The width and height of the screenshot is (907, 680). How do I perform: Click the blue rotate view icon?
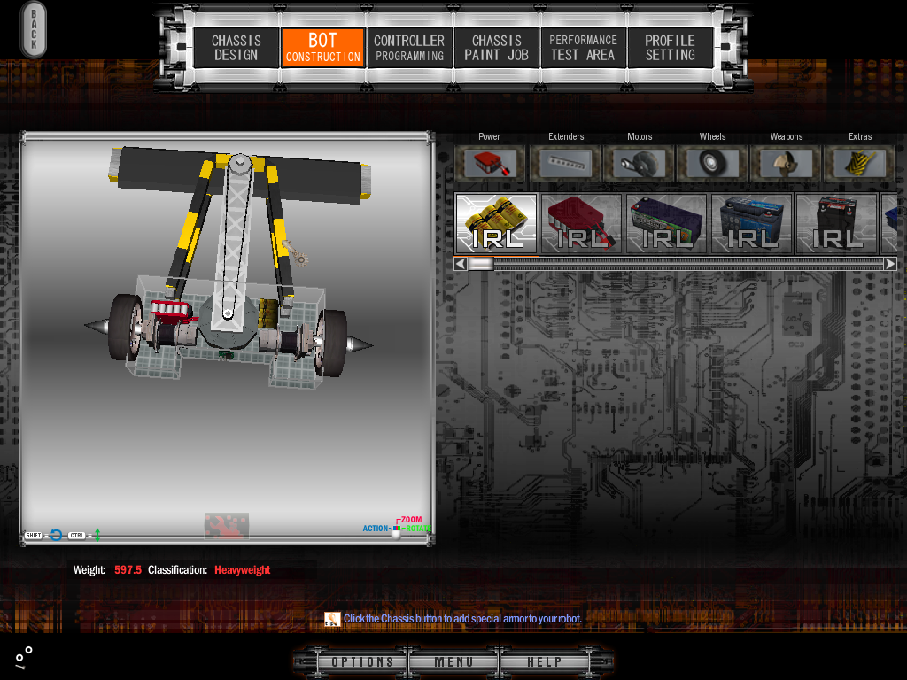56,535
